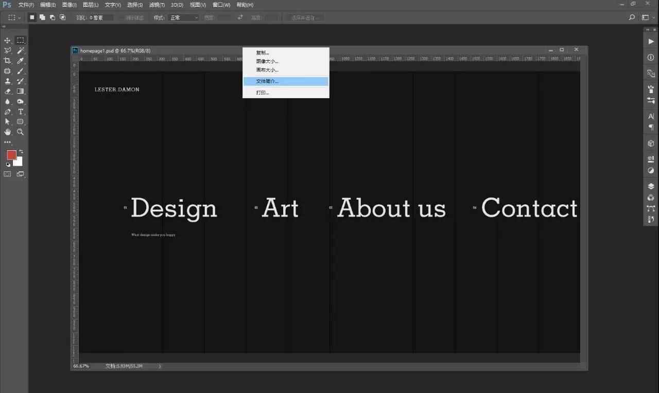Open the Paths panel icon
Screen dimensions: 659x393
651,208
